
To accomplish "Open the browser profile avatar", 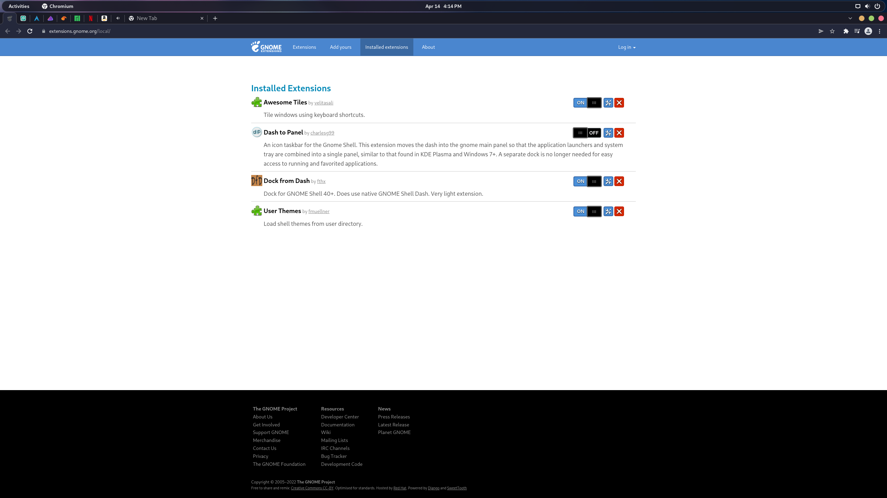I will click(x=868, y=31).
